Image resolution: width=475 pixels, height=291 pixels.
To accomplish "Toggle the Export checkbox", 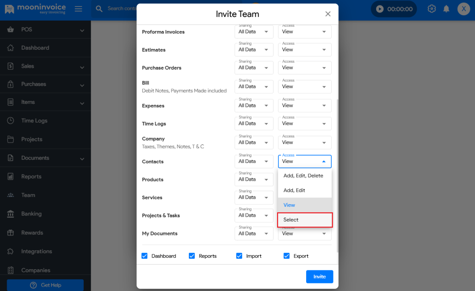I will pos(287,256).
